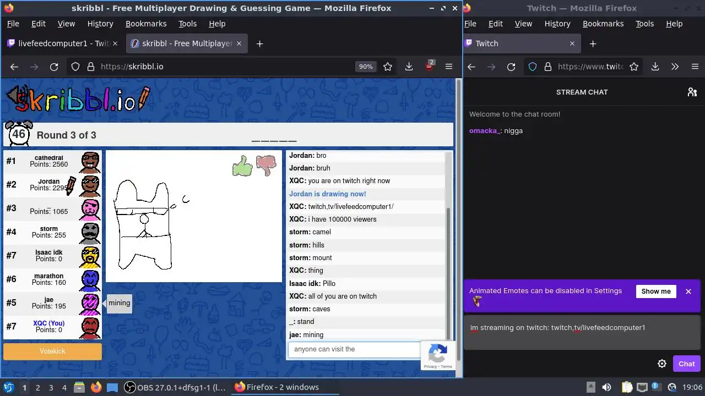Expand overflow toolbar chevrons in Twitch window
This screenshot has height=396, width=705.
tap(675, 67)
